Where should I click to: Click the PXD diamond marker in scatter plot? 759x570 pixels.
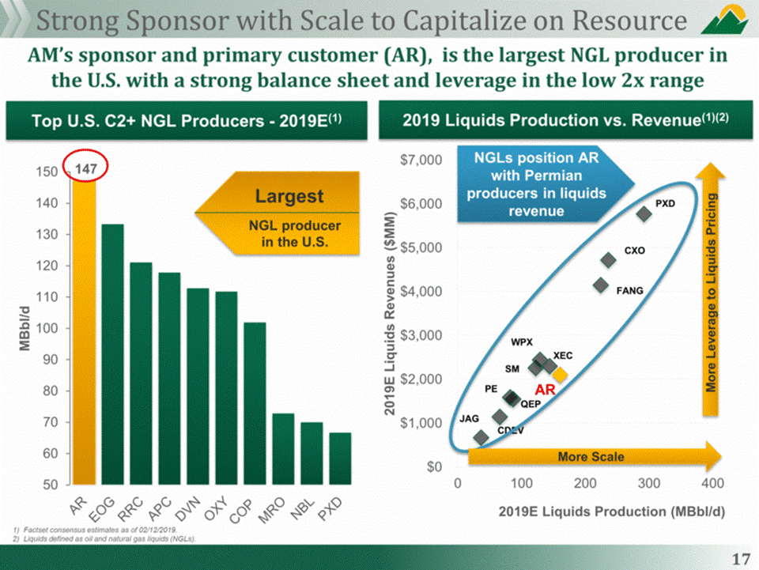click(x=644, y=213)
